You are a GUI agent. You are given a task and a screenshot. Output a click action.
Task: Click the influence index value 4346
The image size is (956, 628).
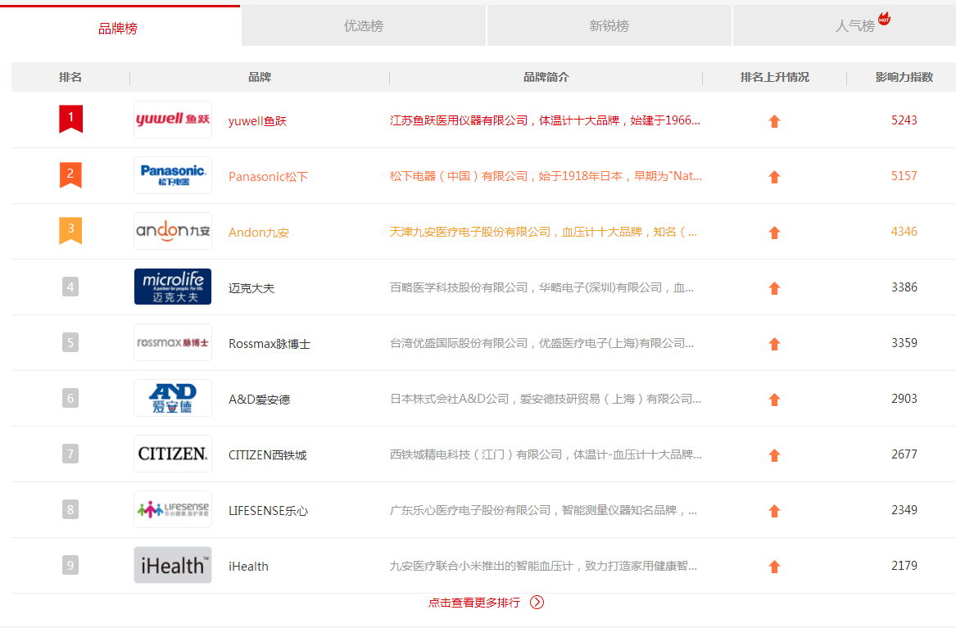pos(904,232)
